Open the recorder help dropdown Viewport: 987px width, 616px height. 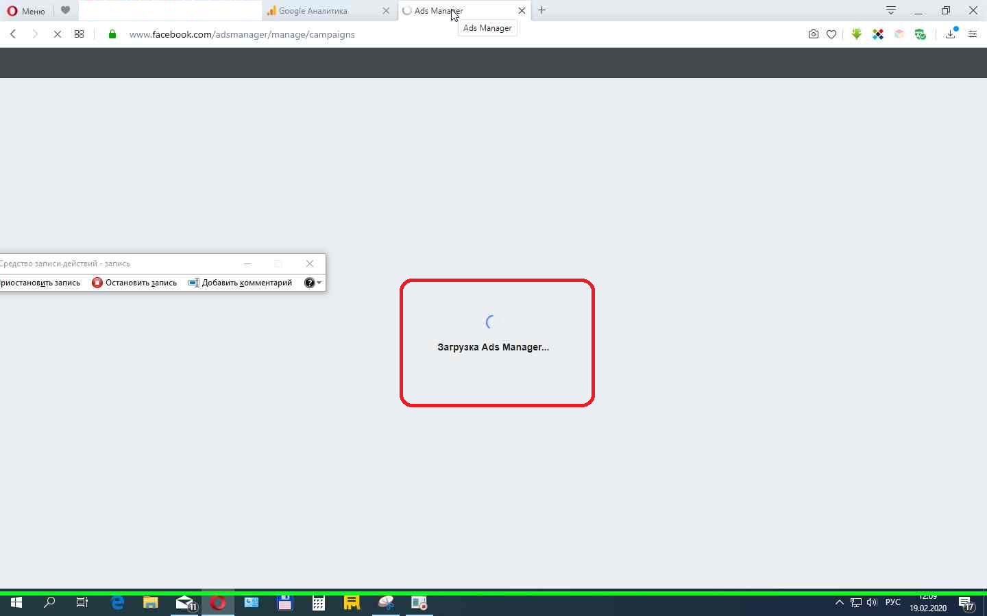coord(313,283)
